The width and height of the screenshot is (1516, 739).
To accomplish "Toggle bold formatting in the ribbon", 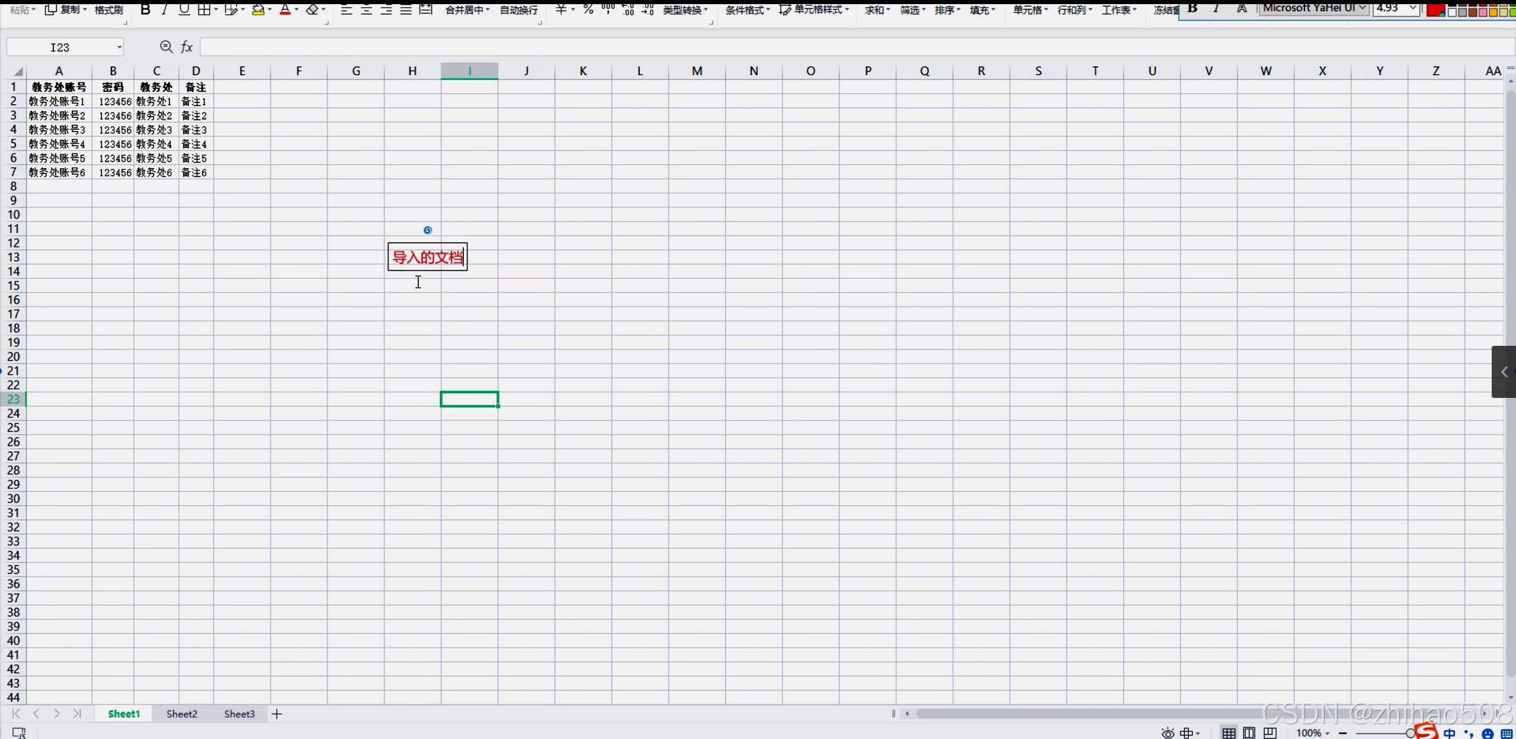I will tap(145, 9).
